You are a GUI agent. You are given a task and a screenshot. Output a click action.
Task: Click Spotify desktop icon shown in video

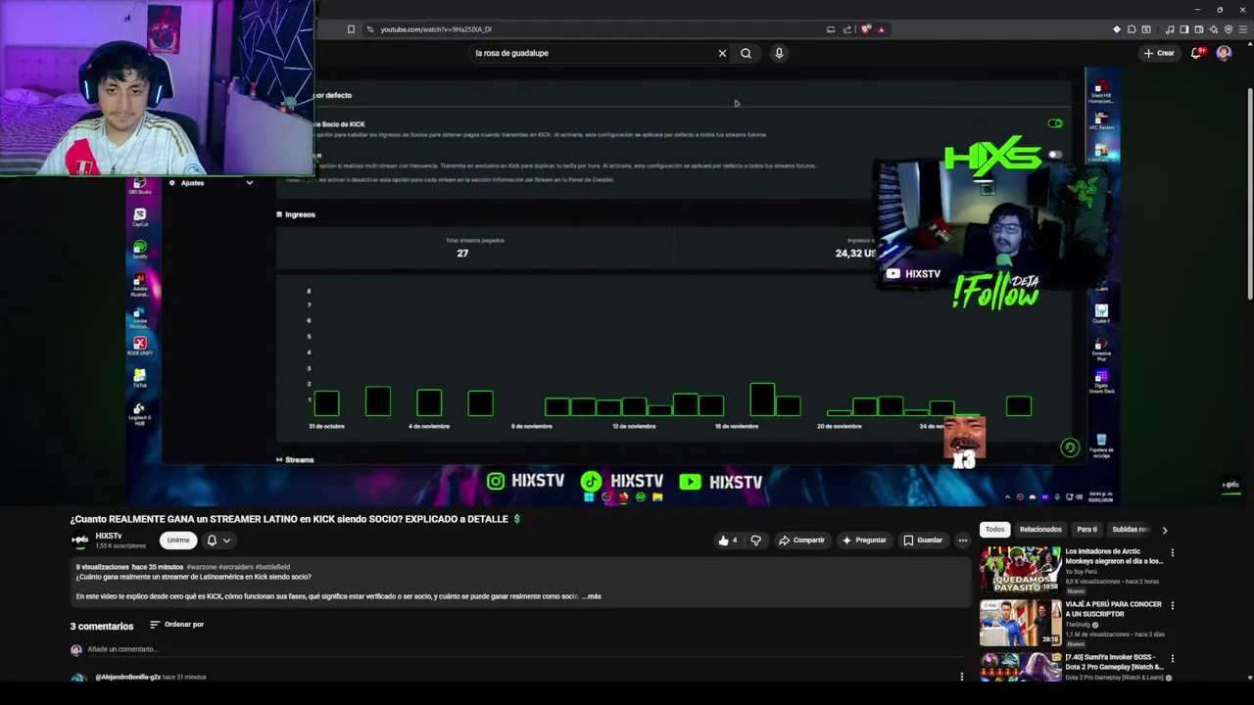tap(140, 249)
